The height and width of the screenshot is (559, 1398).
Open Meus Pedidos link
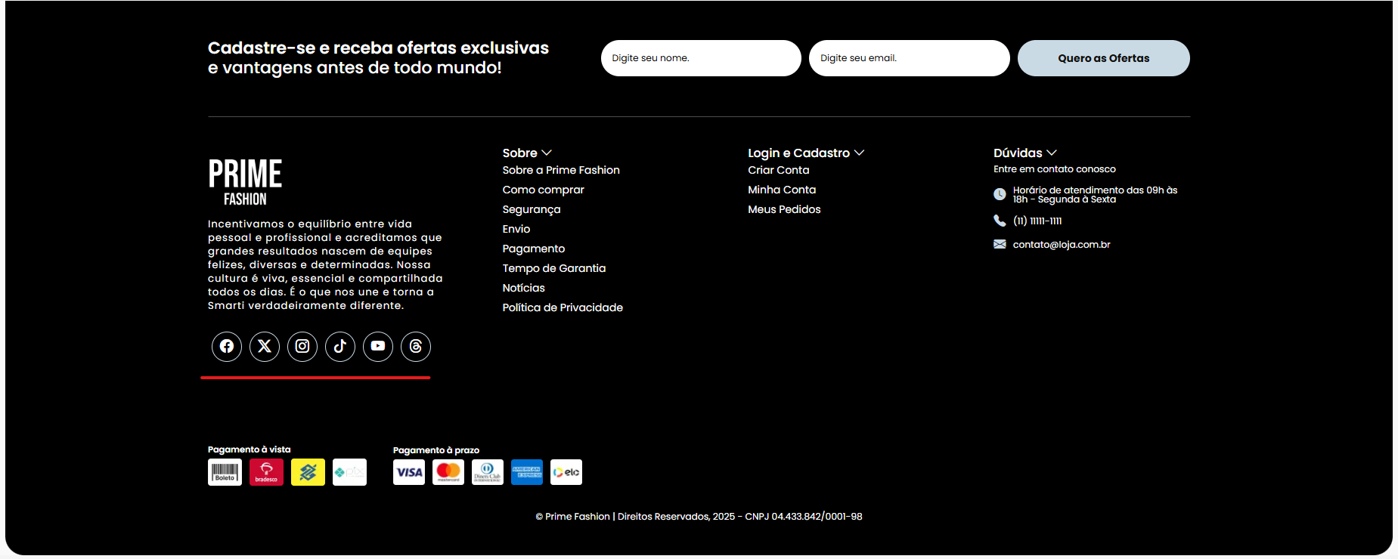[784, 209]
